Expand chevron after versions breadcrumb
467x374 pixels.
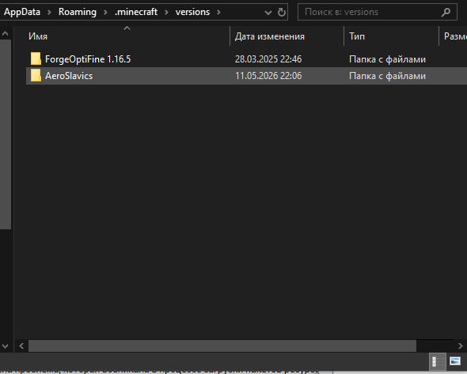218,12
